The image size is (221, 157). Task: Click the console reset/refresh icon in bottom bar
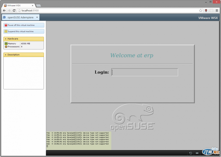coord(191,153)
